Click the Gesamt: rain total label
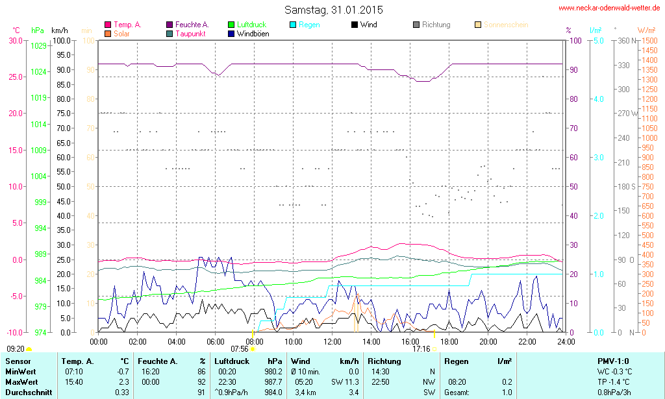665x399 pixels. pos(457,392)
